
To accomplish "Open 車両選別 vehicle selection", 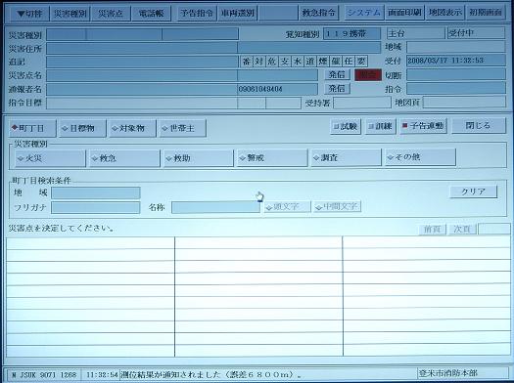I will pos(237,13).
